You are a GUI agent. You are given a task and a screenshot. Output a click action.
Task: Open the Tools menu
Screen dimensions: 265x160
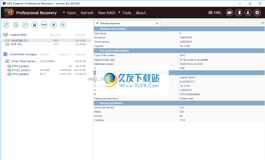(127, 13)
